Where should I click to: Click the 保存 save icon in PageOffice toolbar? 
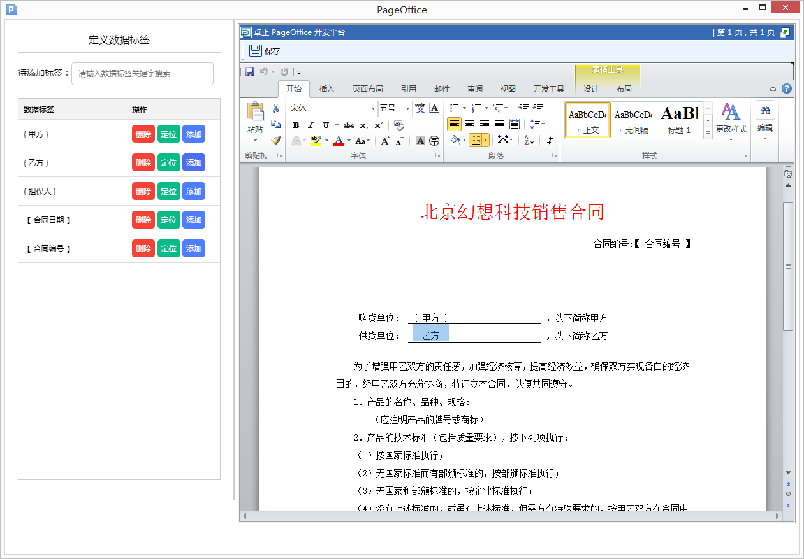coord(256,51)
